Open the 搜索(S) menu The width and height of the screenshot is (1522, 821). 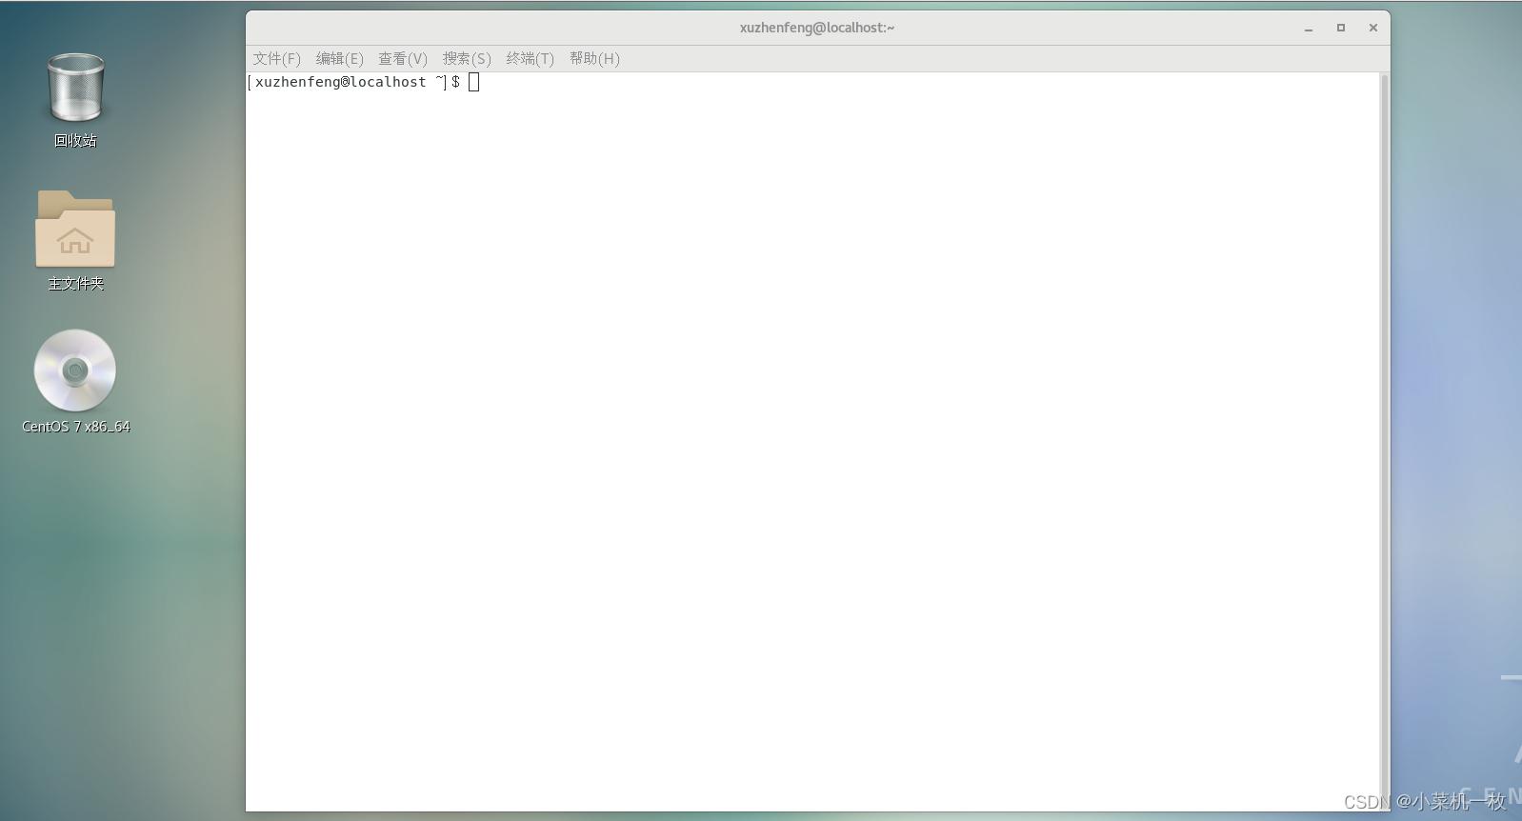467,58
